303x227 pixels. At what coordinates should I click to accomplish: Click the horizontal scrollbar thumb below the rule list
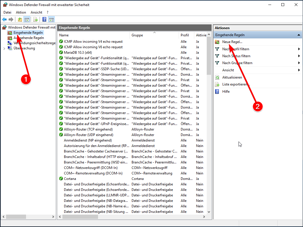tap(80, 217)
